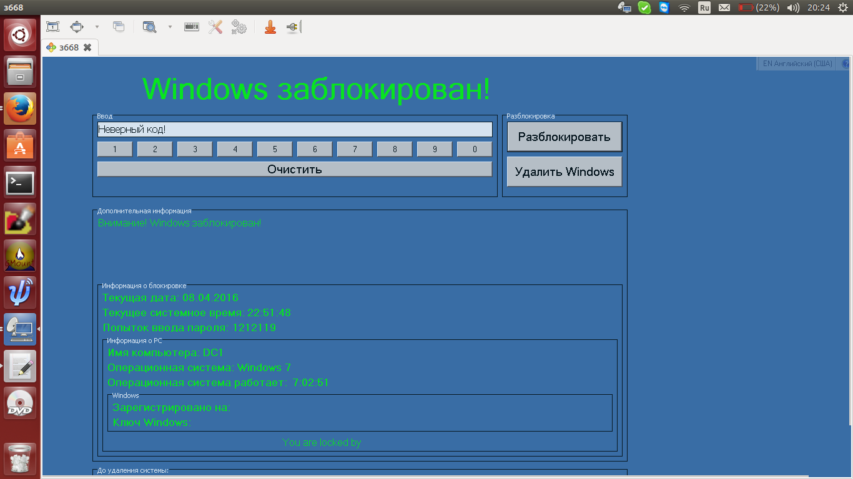Click keypad digit 7
853x479 pixels.
(x=355, y=149)
